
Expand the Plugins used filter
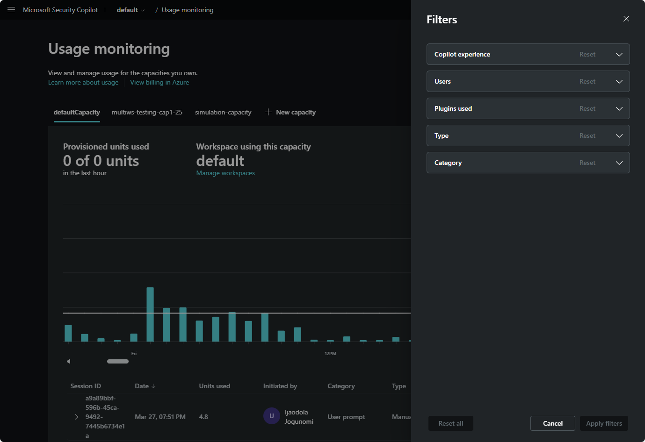(x=619, y=108)
